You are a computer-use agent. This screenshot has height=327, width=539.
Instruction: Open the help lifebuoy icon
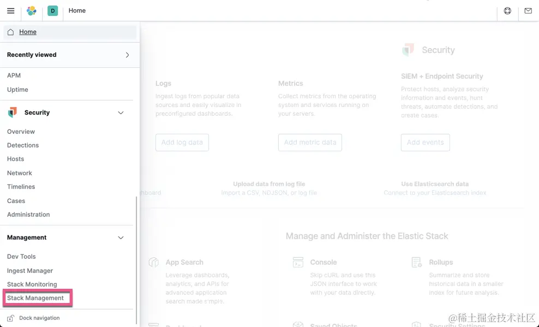tap(507, 11)
